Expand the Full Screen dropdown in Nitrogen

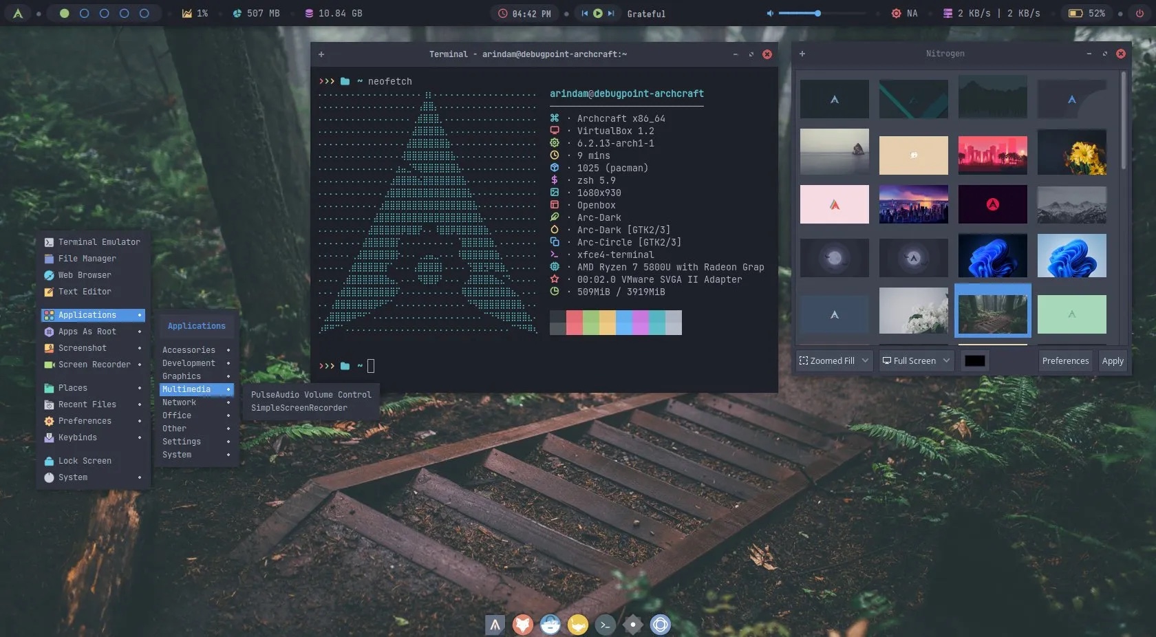[x=915, y=360]
